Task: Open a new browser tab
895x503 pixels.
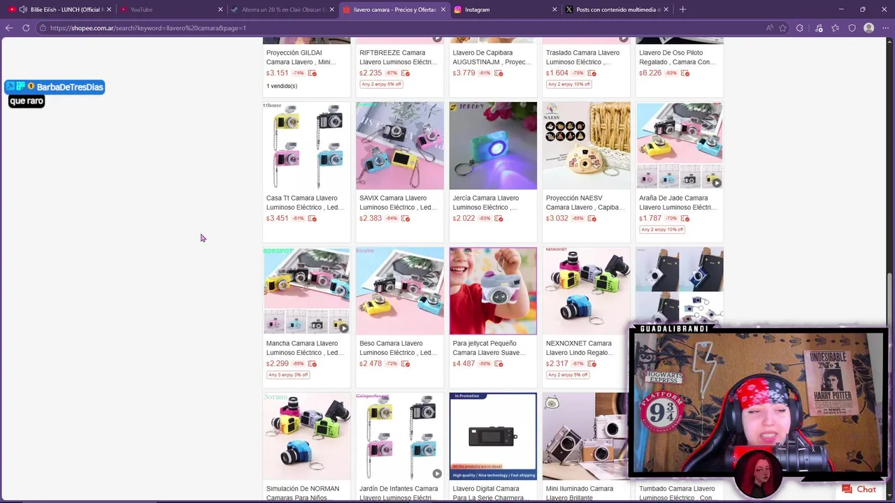Action: tap(682, 10)
